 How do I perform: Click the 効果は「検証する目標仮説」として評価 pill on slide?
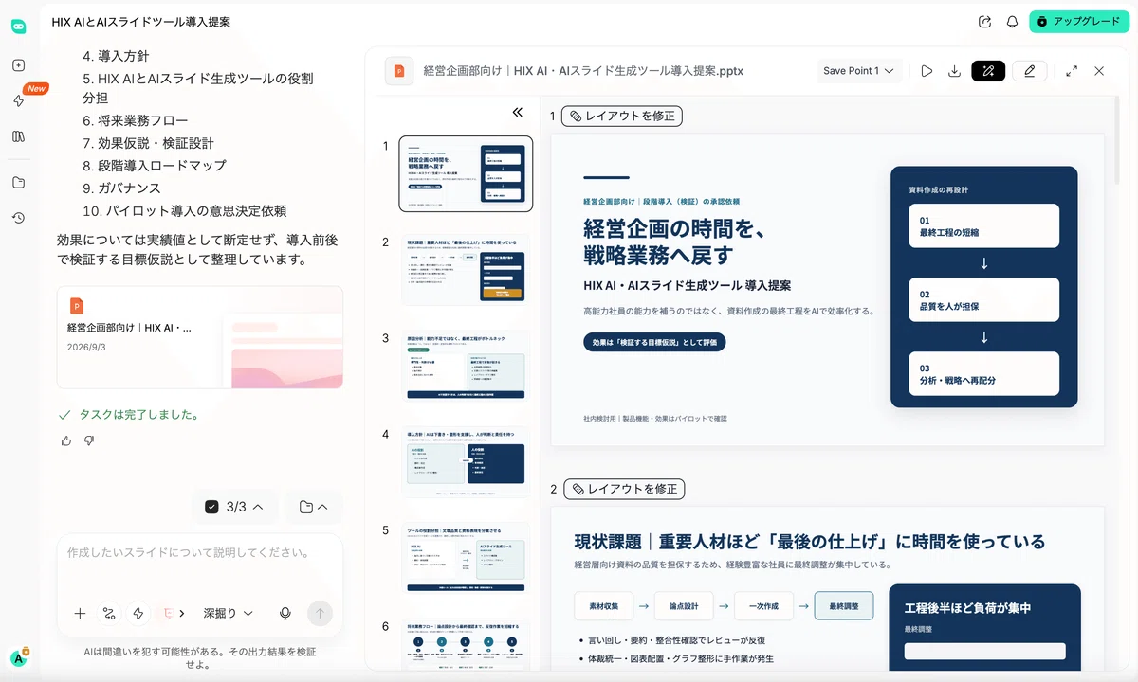654,342
